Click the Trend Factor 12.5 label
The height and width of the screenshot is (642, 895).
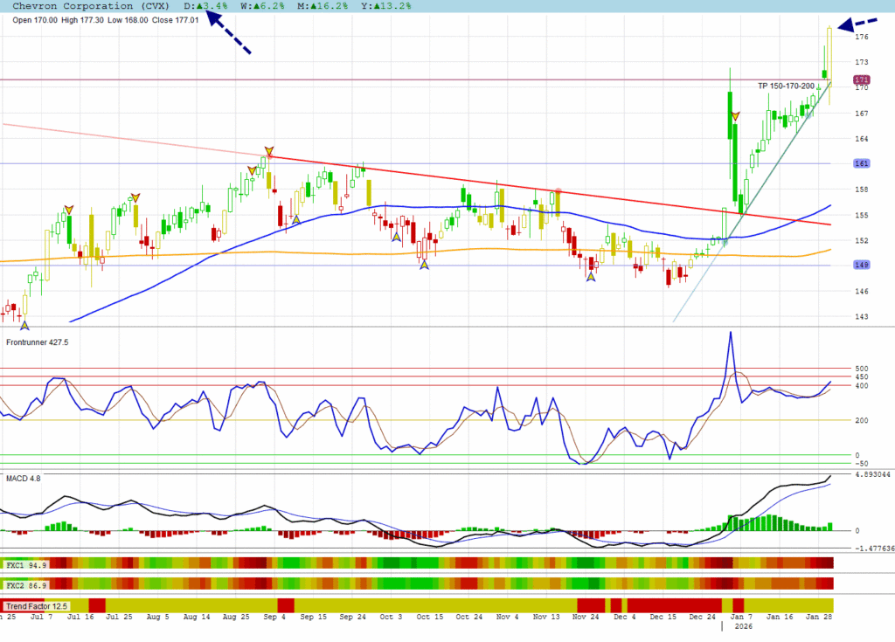pos(37,605)
